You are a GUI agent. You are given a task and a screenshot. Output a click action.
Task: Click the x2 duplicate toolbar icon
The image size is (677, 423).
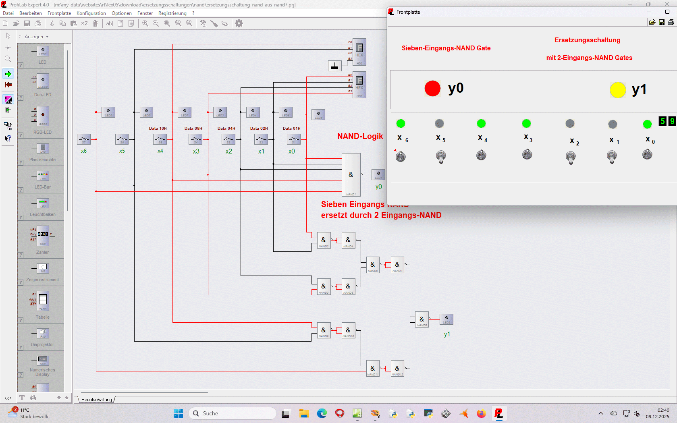coord(84,23)
